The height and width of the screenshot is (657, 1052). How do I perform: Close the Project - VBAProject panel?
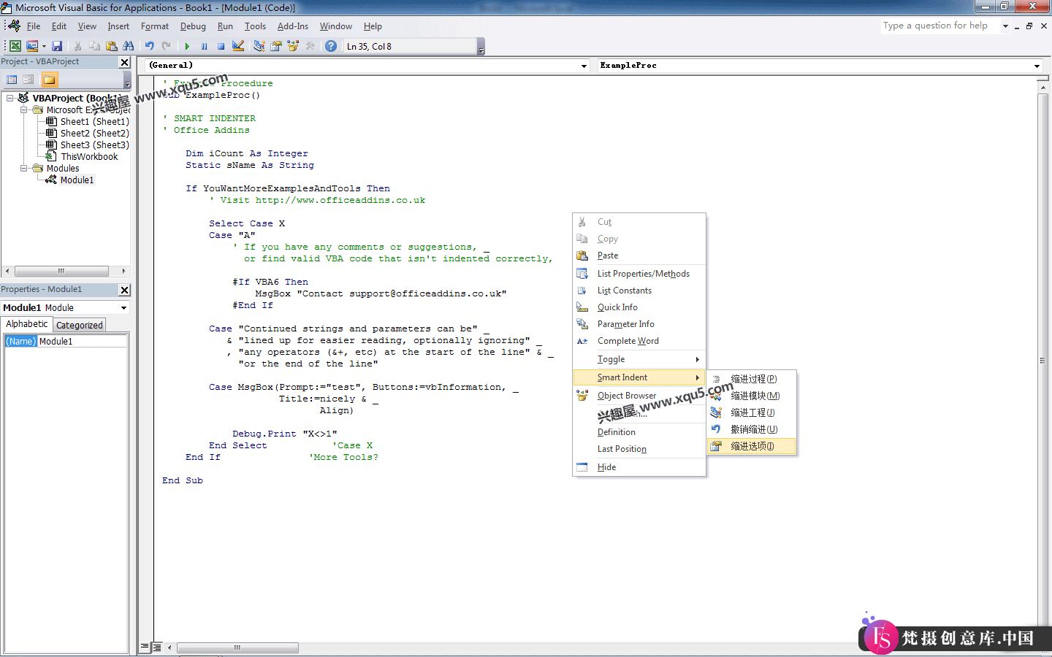[x=124, y=62]
